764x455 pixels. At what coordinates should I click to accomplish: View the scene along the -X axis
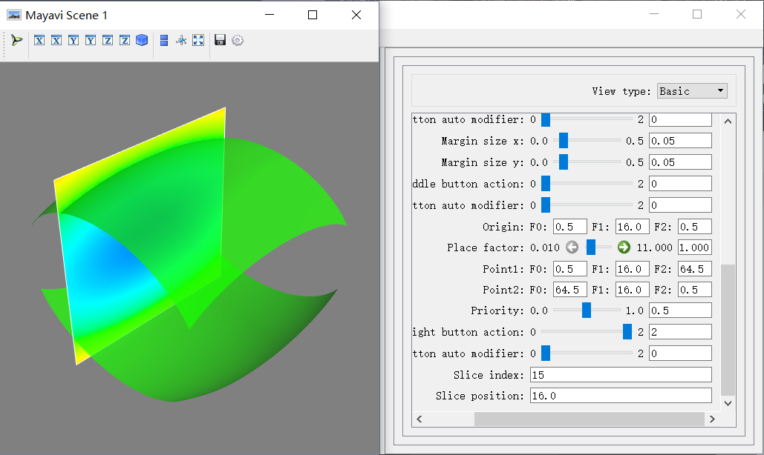[56, 40]
